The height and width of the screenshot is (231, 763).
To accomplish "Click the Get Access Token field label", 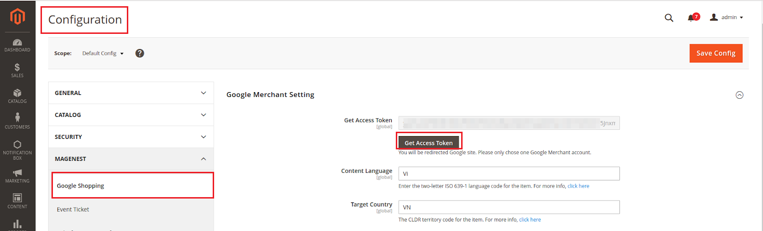I will click(368, 120).
